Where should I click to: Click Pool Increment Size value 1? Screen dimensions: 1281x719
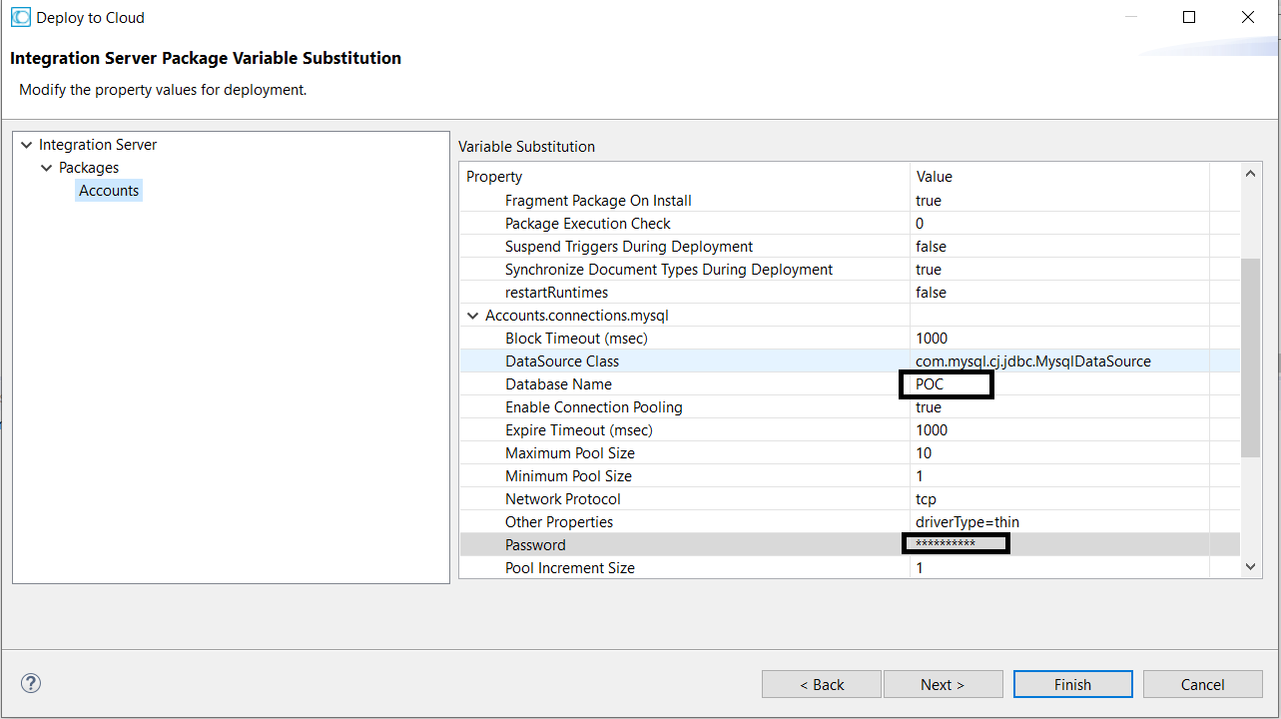tap(920, 568)
